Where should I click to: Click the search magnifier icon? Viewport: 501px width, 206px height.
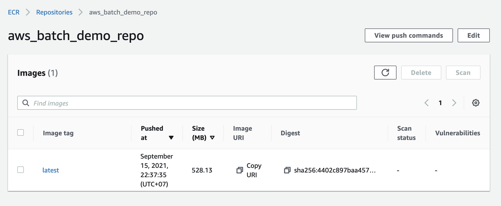(x=26, y=103)
